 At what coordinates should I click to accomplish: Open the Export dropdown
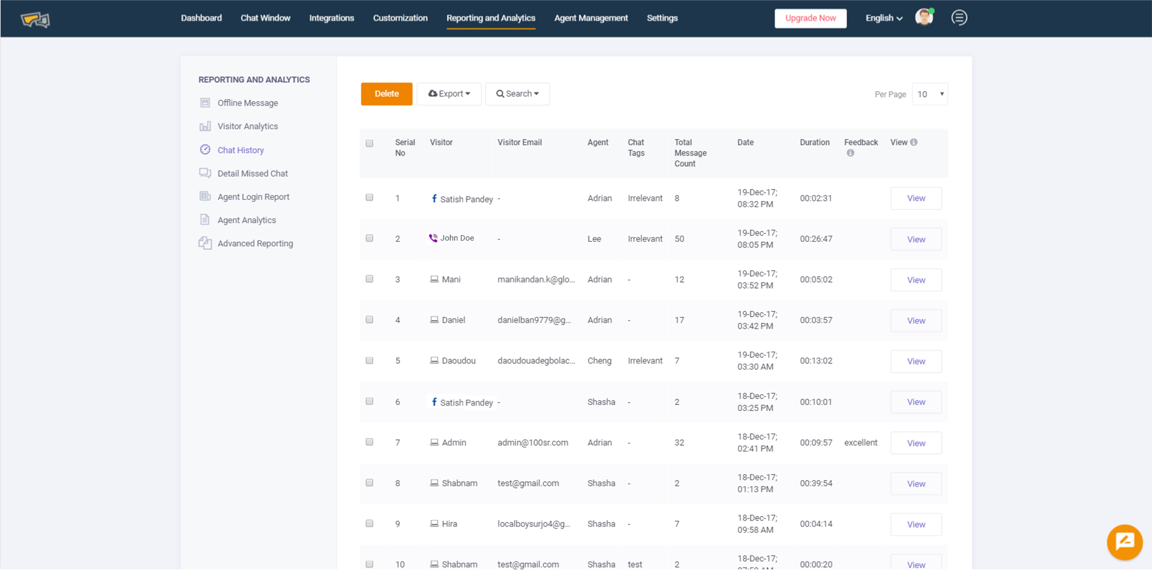449,94
